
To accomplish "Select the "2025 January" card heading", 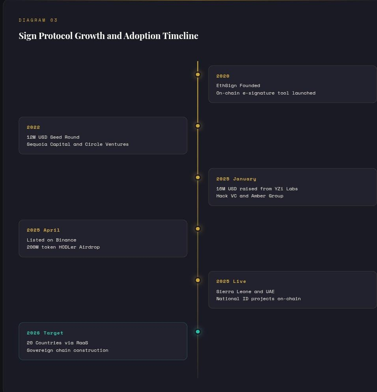I will [236, 179].
